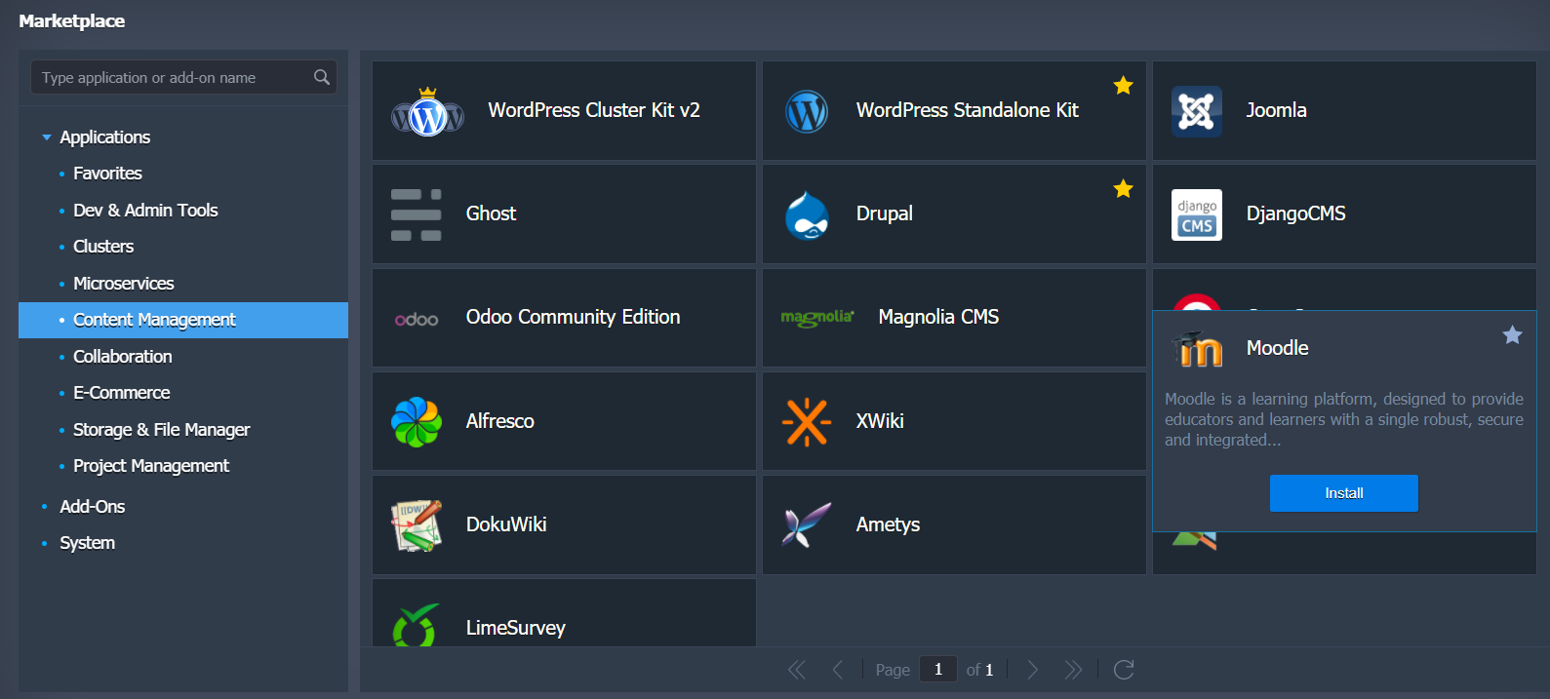Click the Moodle title in popup
Viewport: 1550px width, 699px height.
1277,348
